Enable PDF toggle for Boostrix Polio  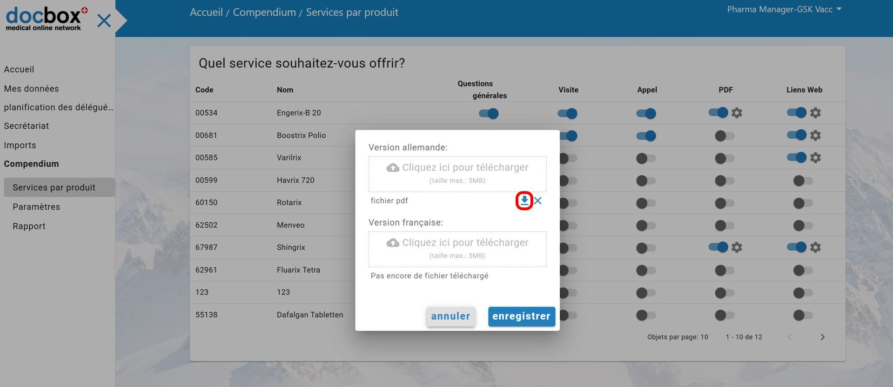tap(725, 136)
